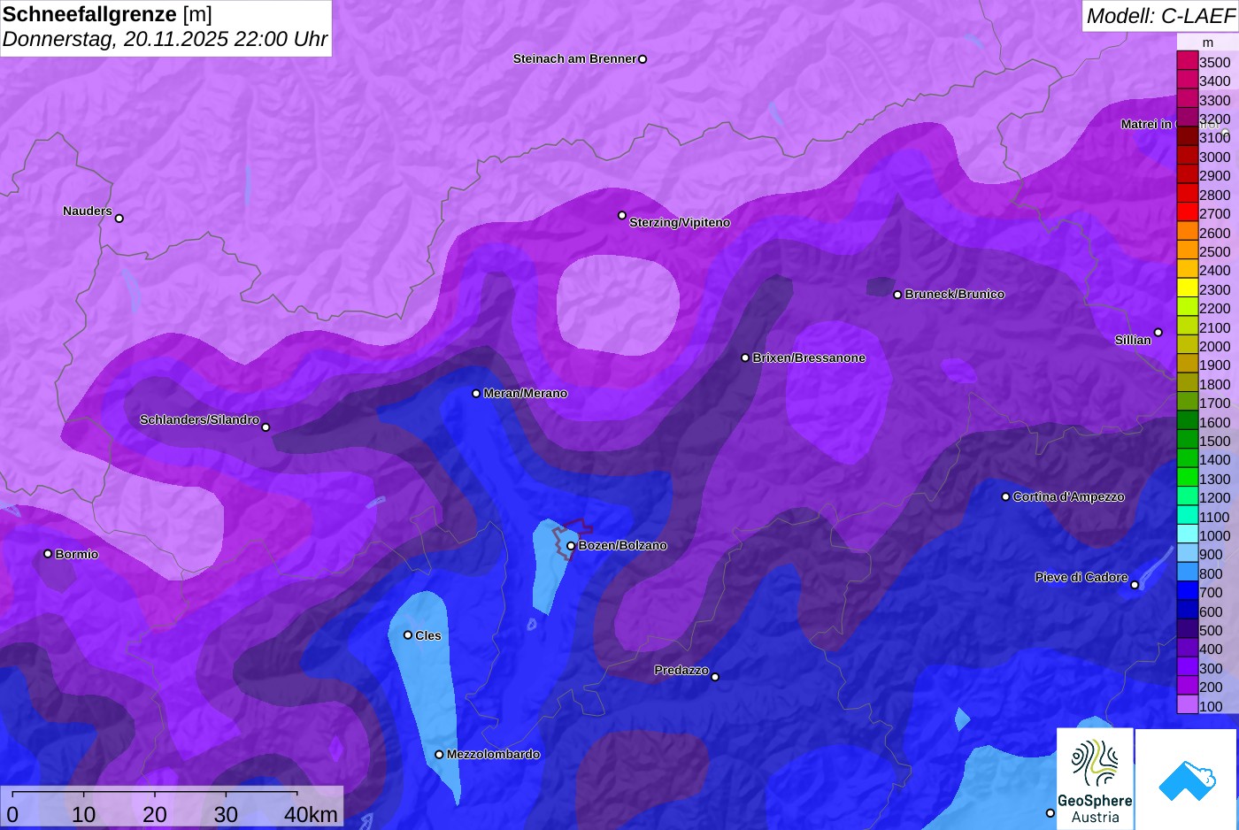The width and height of the screenshot is (1239, 830).
Task: Click the blue cloud logo icon
Action: click(x=1187, y=779)
